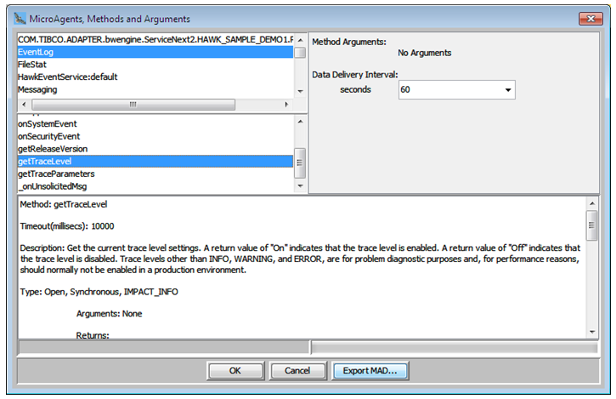Image resolution: width=616 pixels, height=399 pixels.
Task: Click description pane scroll up arrow
Action: click(592, 204)
